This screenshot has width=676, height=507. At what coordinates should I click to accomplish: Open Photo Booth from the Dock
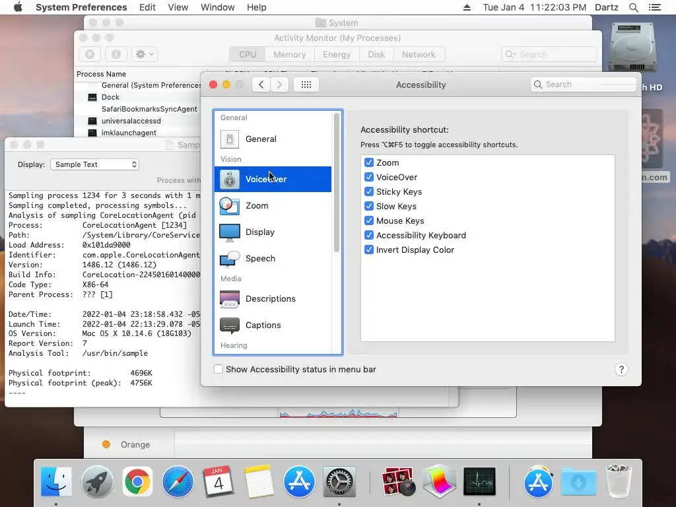coord(398,481)
